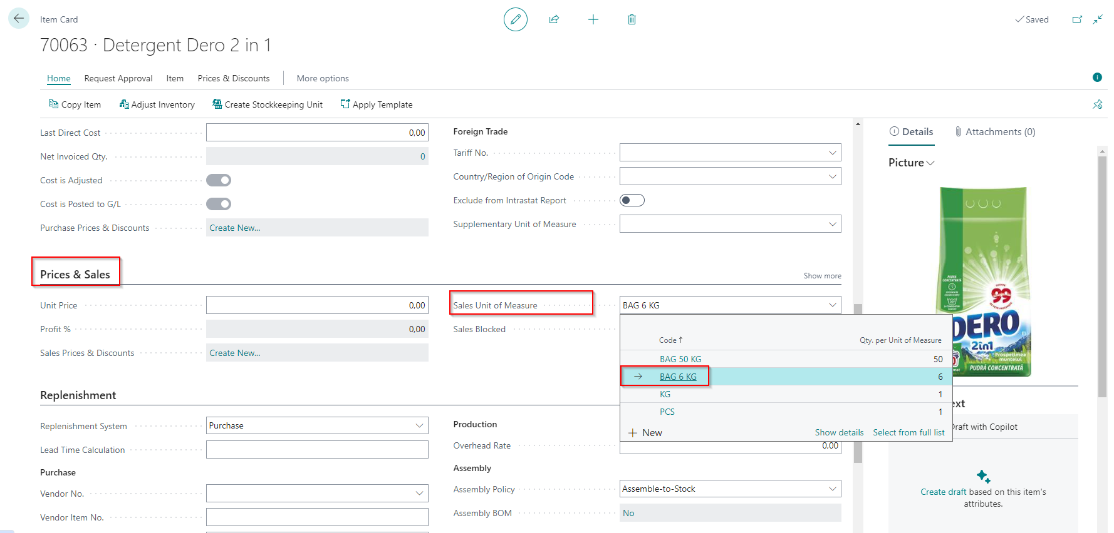The width and height of the screenshot is (1114, 533).
Task: Click the pencil edit icon
Action: click(515, 19)
